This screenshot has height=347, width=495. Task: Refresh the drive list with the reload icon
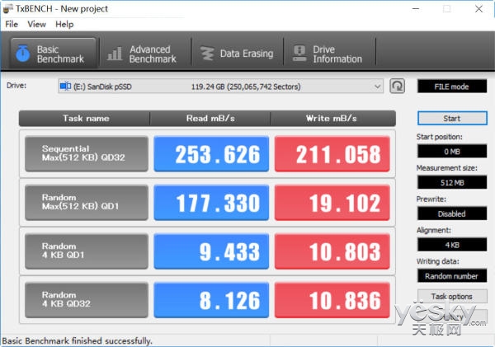tap(398, 86)
